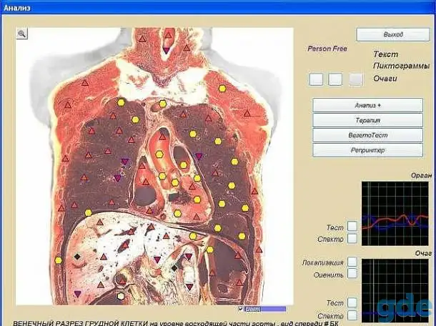Image resolution: width=436 pixels, height=326 pixels.
Task: Launch the ВегетоТест button
Action: tap(367, 135)
